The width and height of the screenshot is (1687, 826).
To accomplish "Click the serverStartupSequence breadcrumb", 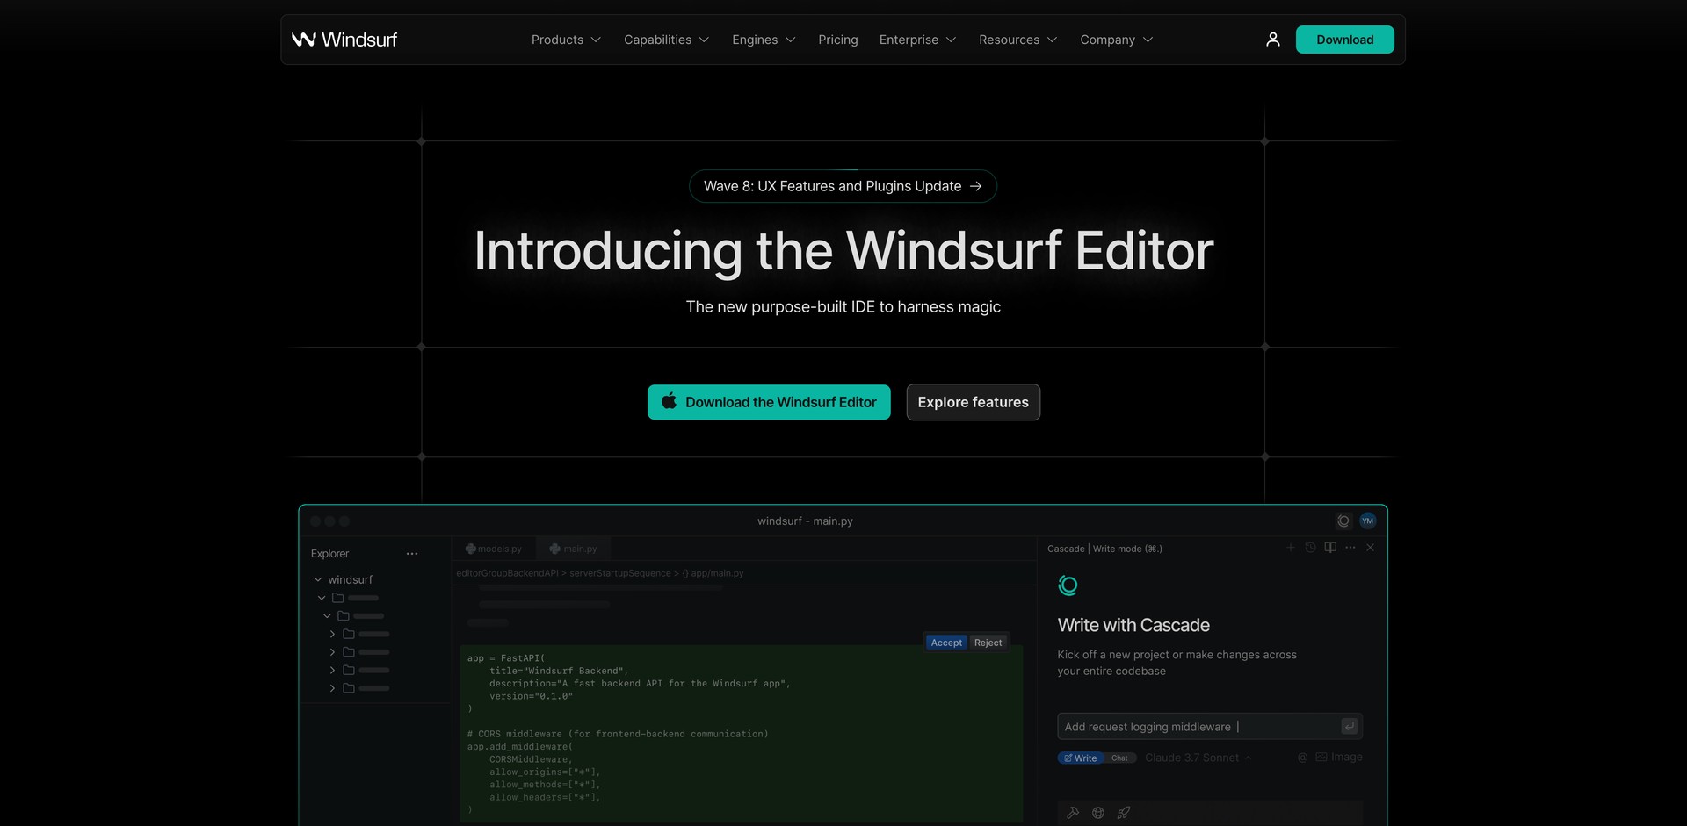I will [x=619, y=573].
